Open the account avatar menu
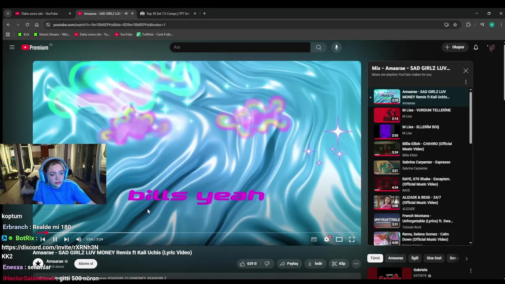Viewport: 505px width, 284px height. (492, 47)
